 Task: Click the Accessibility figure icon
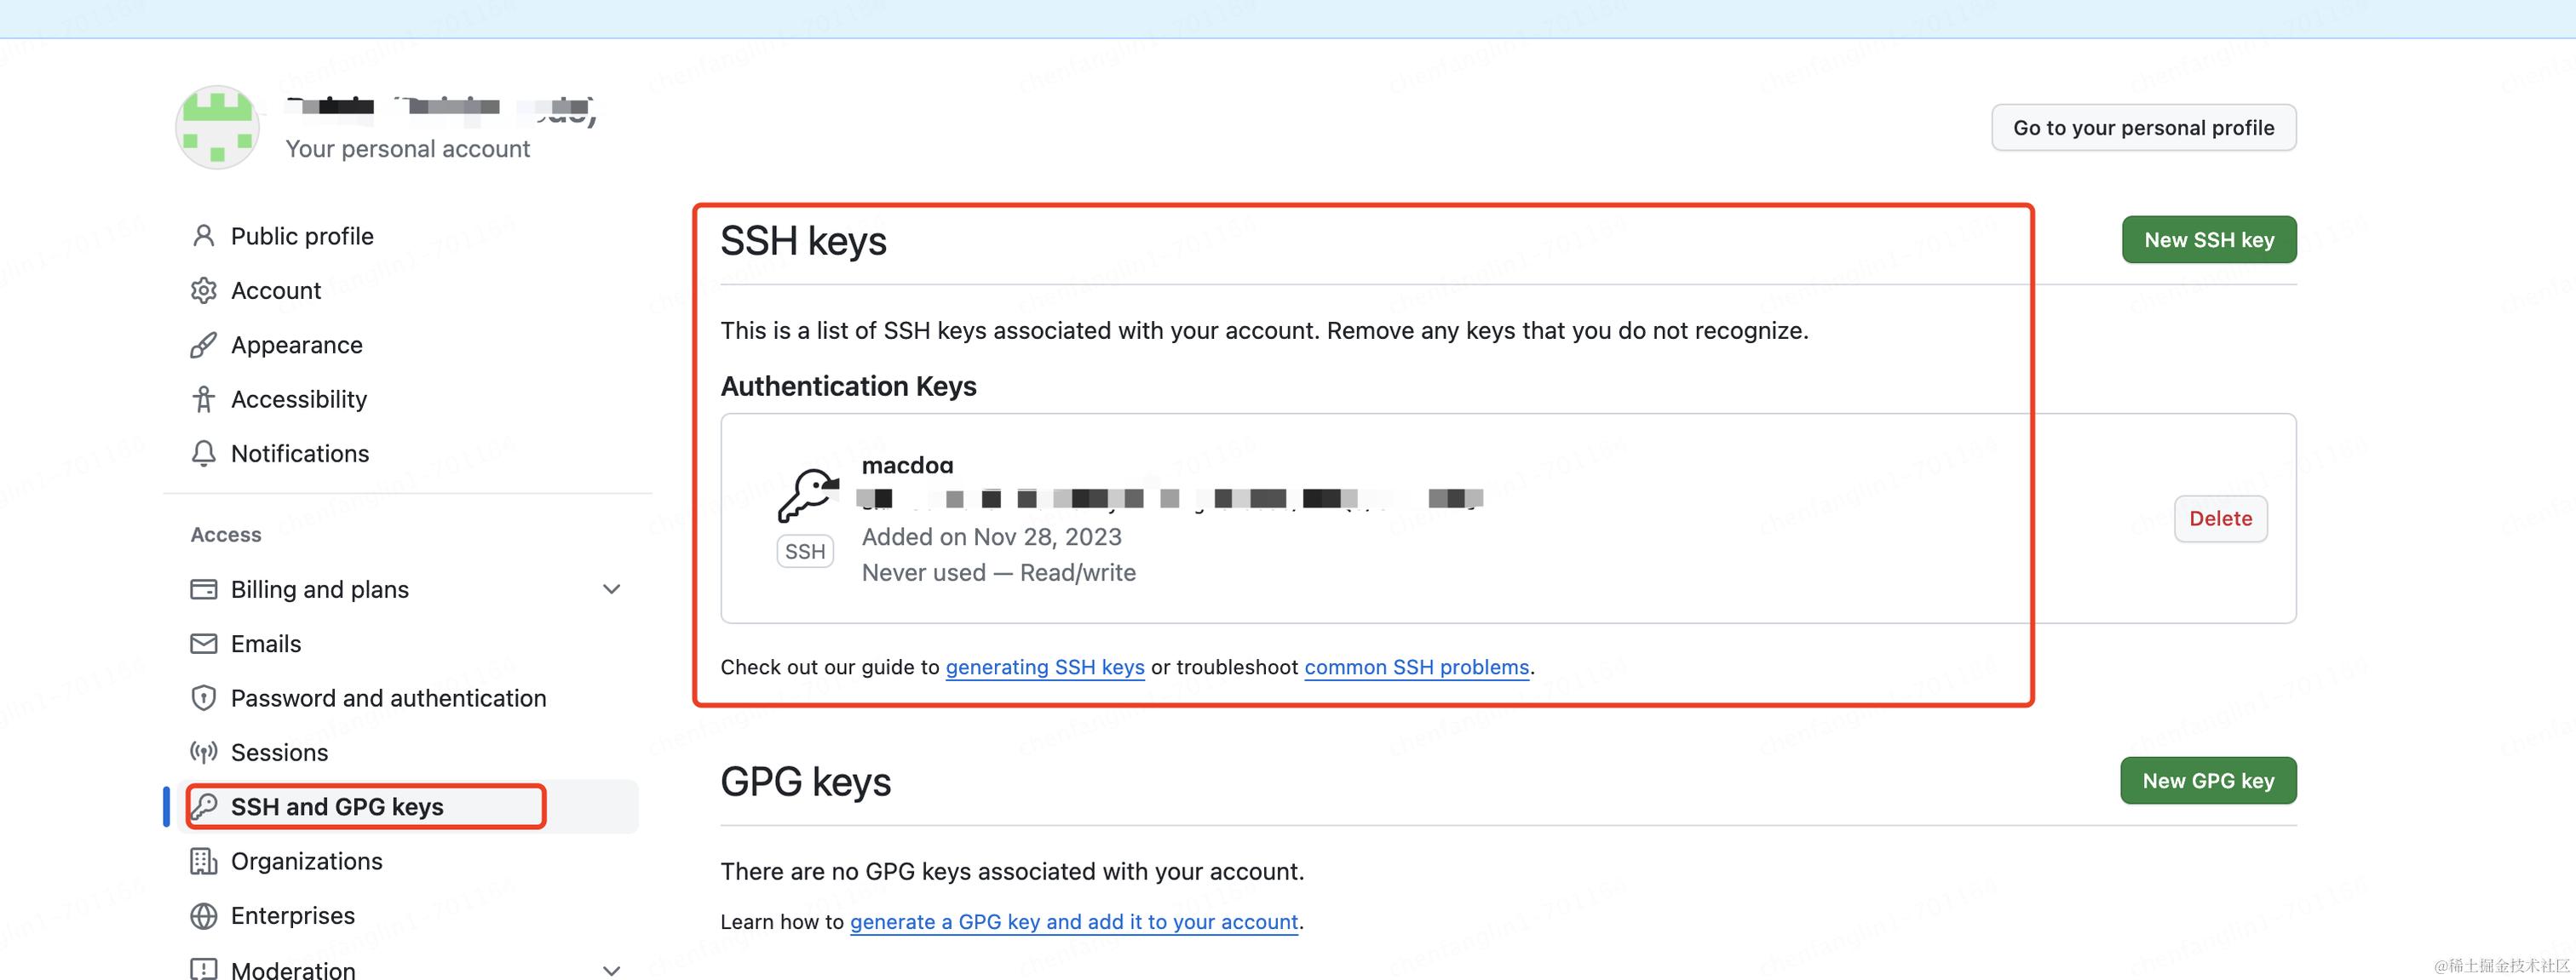(x=203, y=399)
